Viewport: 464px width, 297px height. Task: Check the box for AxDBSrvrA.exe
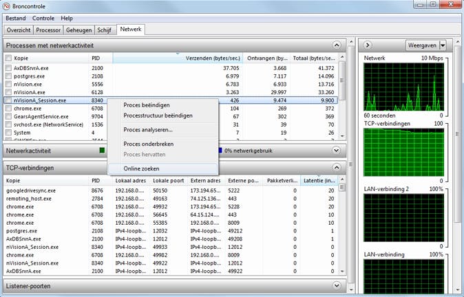[8, 68]
